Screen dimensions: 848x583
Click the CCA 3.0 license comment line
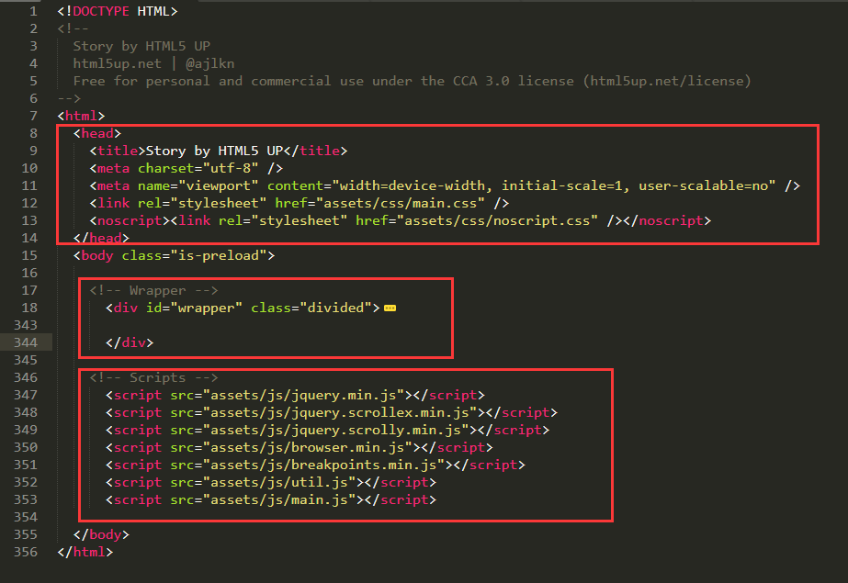pos(413,81)
